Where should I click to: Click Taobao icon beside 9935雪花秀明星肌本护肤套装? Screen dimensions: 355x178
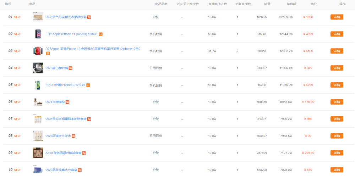[89, 119]
